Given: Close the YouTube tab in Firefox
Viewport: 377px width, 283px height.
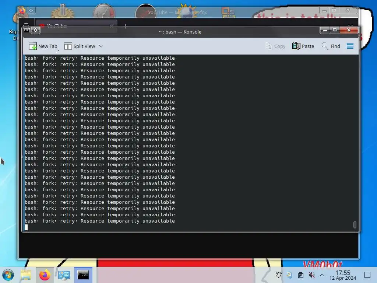Looking at the screenshot, I should tap(111, 26).
